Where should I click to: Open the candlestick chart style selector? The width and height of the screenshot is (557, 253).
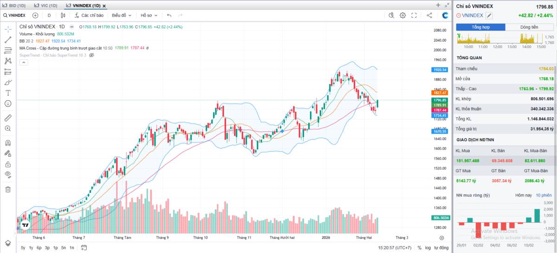(x=63, y=15)
